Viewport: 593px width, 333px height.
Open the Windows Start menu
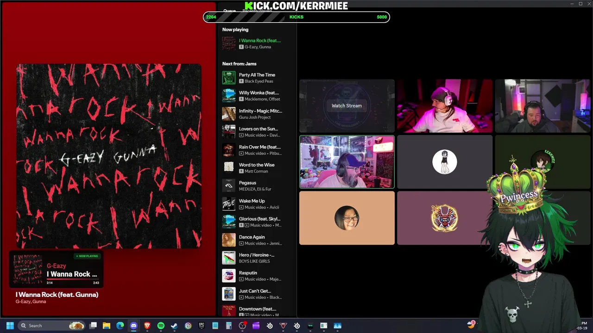(x=10, y=326)
